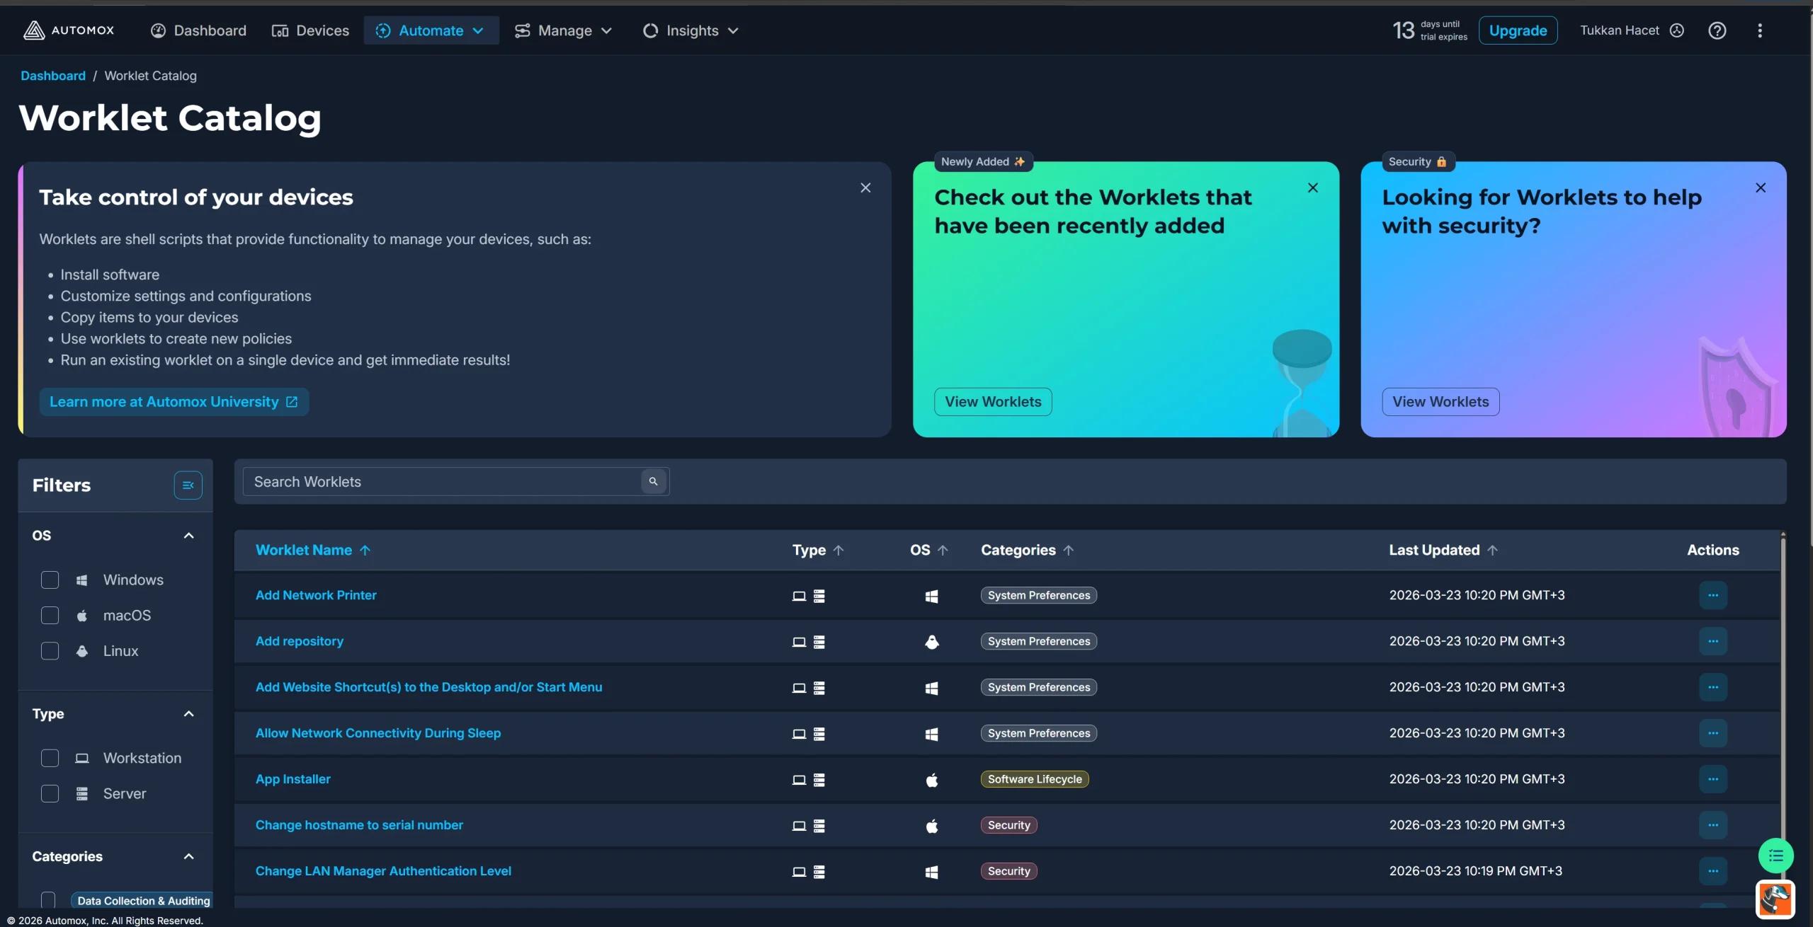The image size is (1813, 927).
Task: Expand the Insights dropdown menu
Action: tap(690, 30)
